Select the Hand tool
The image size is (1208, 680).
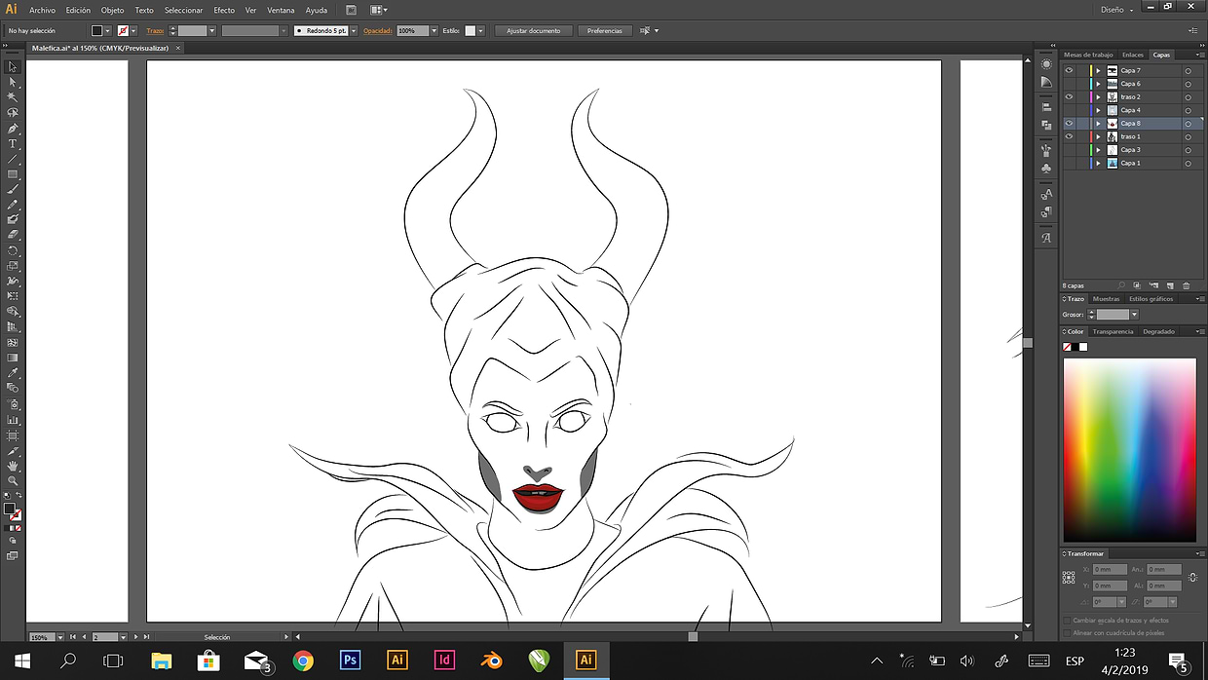point(13,466)
